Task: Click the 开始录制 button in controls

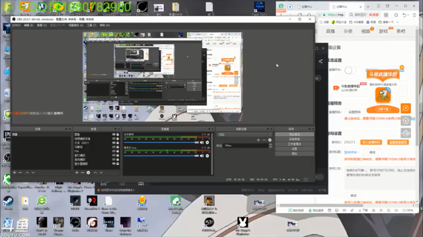Action: pyautogui.click(x=295, y=139)
